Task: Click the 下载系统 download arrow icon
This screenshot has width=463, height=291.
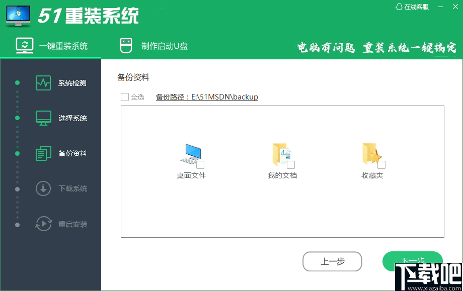Action: click(x=43, y=188)
